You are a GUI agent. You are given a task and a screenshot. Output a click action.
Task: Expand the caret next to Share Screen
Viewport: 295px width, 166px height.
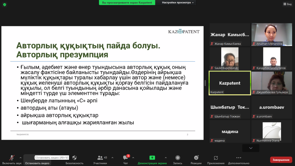pos(165,158)
